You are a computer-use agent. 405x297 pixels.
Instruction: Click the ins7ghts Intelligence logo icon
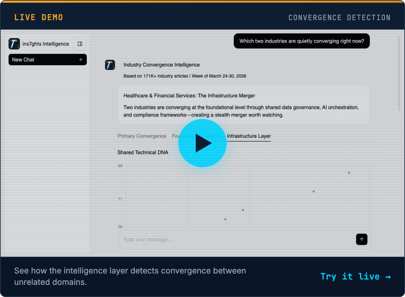pos(14,44)
